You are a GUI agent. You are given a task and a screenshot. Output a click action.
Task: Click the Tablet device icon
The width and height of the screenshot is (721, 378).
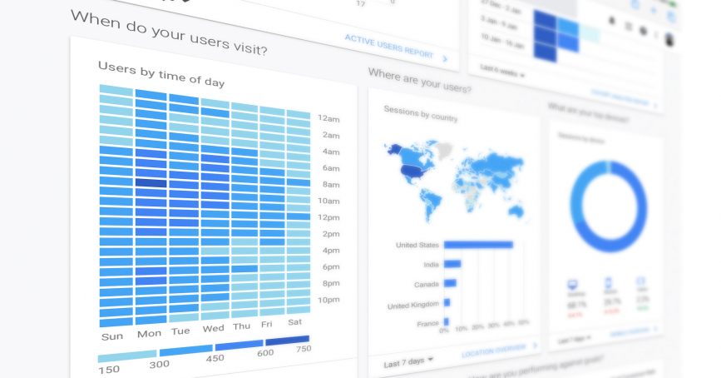640,281
